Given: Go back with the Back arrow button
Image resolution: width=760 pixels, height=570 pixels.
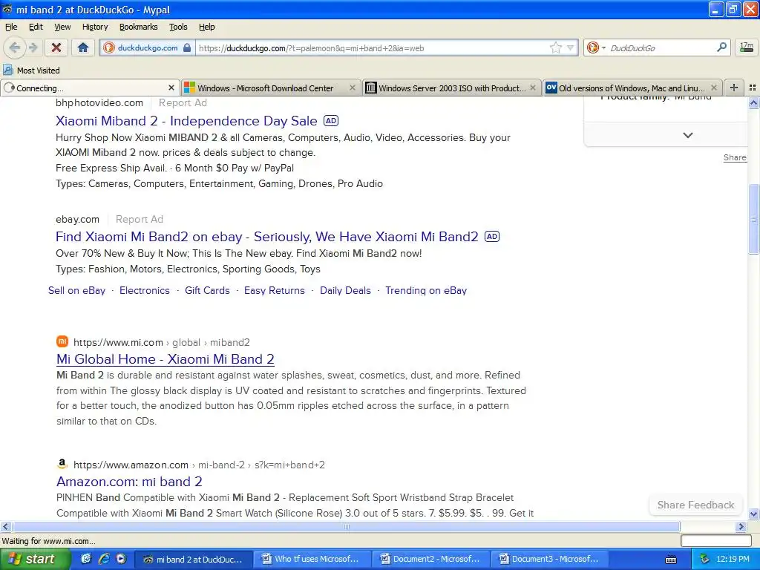Looking at the screenshot, I should pyautogui.click(x=14, y=47).
